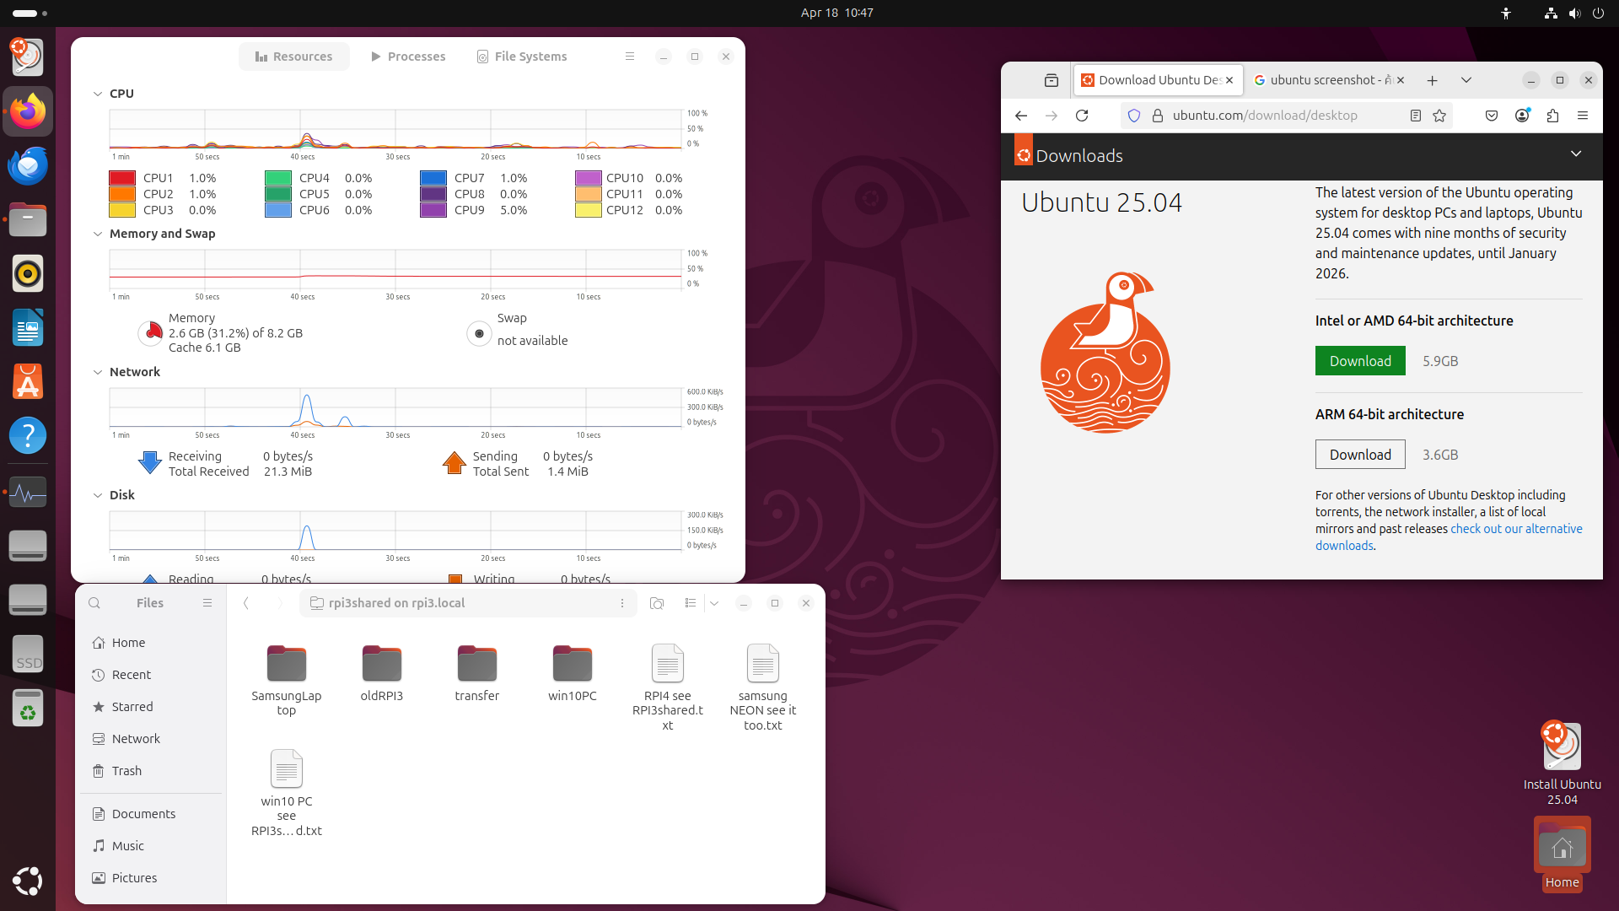Click the System Monitor dock icon

coord(28,492)
